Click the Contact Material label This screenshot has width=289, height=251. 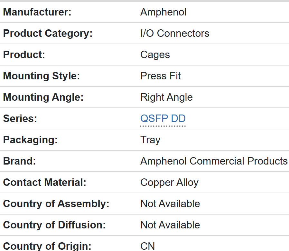(45, 183)
